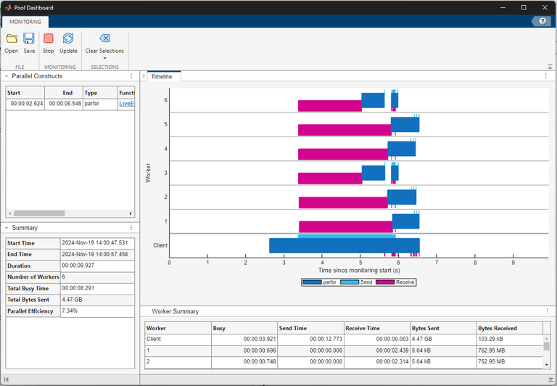Collapse the toolstrip ribbon

[550, 66]
